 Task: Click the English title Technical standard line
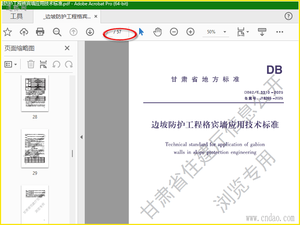click(x=215, y=144)
